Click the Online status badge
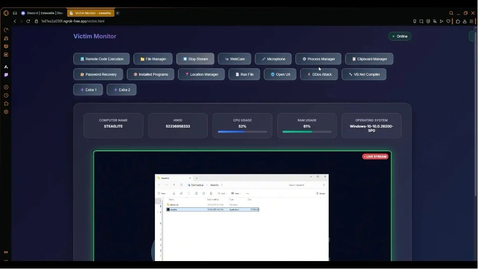This screenshot has width=478, height=269. coord(400,36)
